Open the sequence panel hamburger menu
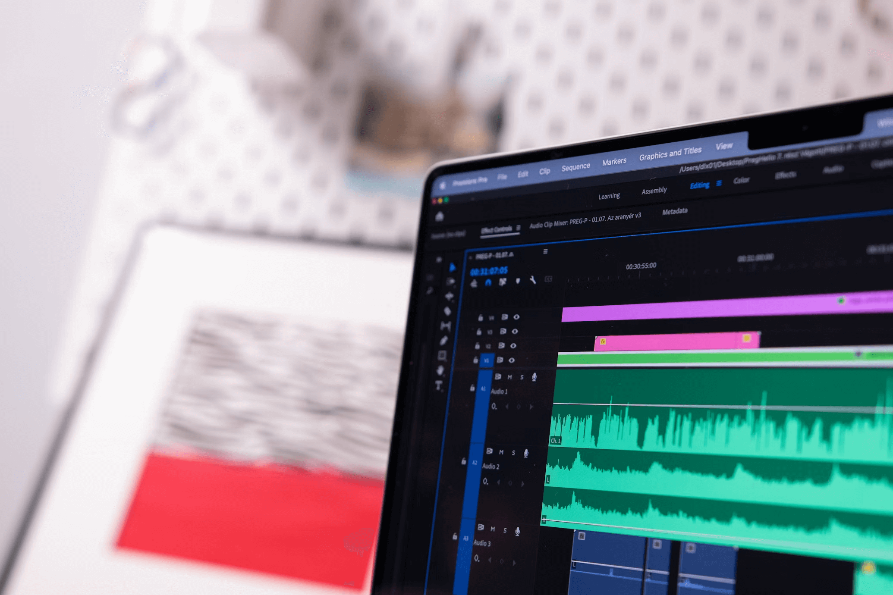Image resolution: width=893 pixels, height=595 pixels. 545,251
